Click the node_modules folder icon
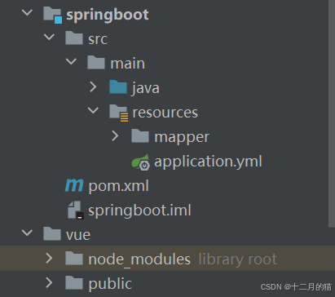The height and width of the screenshot is (297, 335). [74, 258]
